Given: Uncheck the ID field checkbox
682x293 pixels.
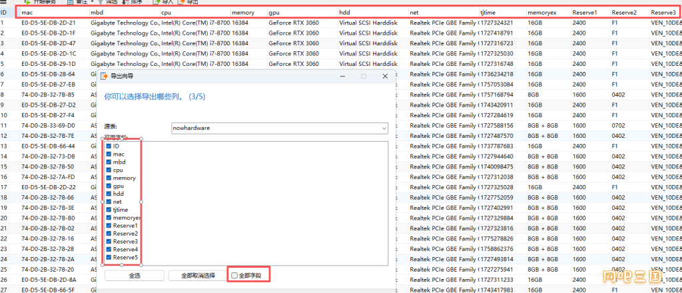Looking at the screenshot, I should [x=109, y=146].
